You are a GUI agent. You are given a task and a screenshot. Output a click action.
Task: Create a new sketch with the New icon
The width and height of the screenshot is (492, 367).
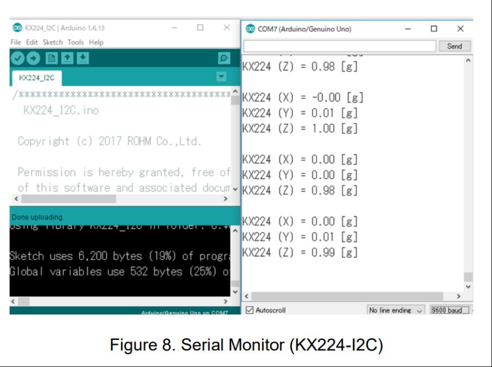point(51,58)
